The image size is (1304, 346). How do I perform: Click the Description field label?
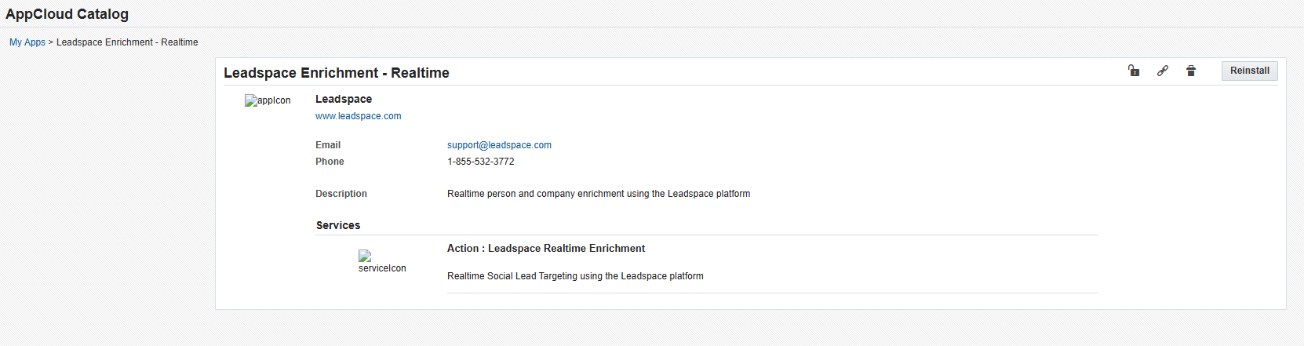point(341,194)
